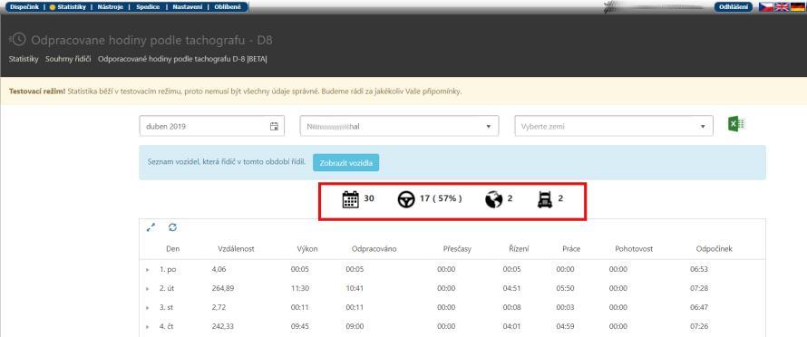This screenshot has width=807, height=337.
Task: Sort by the Přesčasy column header
Action: point(457,249)
